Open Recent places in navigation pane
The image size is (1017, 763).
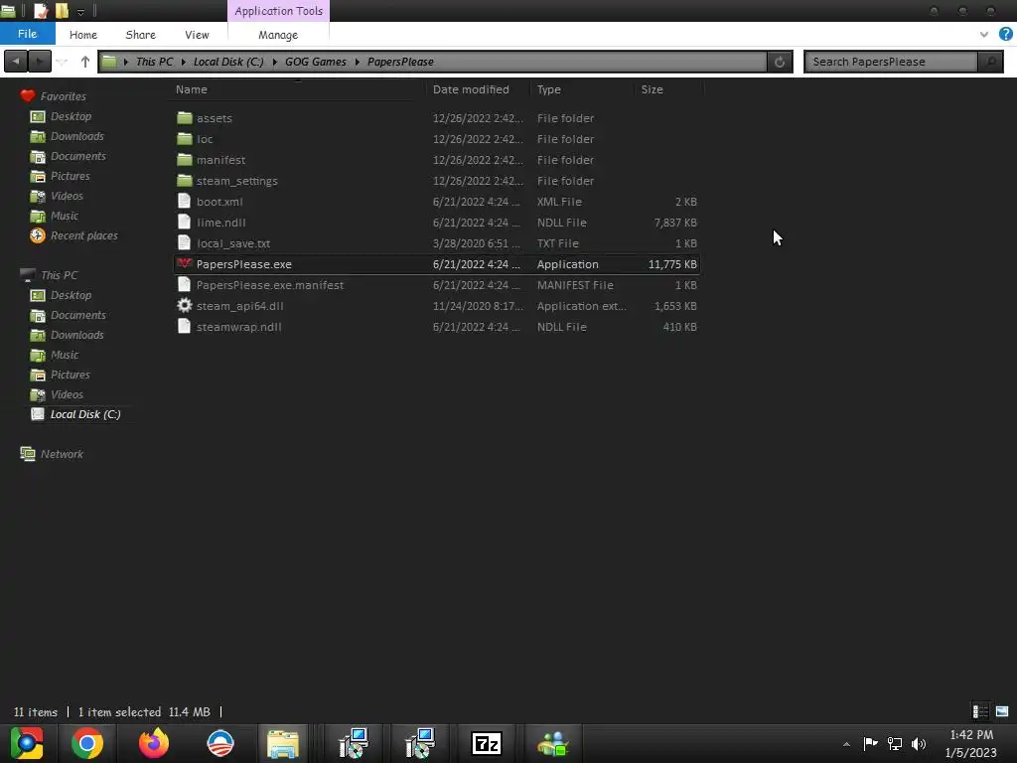(x=83, y=235)
